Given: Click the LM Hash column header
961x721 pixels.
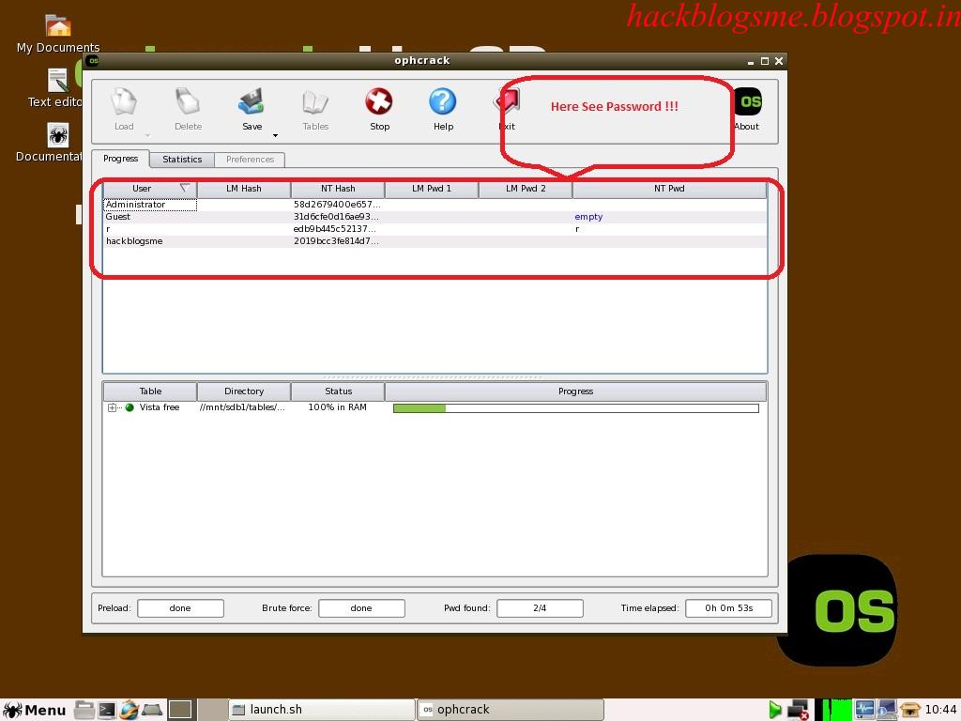Looking at the screenshot, I should pos(243,188).
